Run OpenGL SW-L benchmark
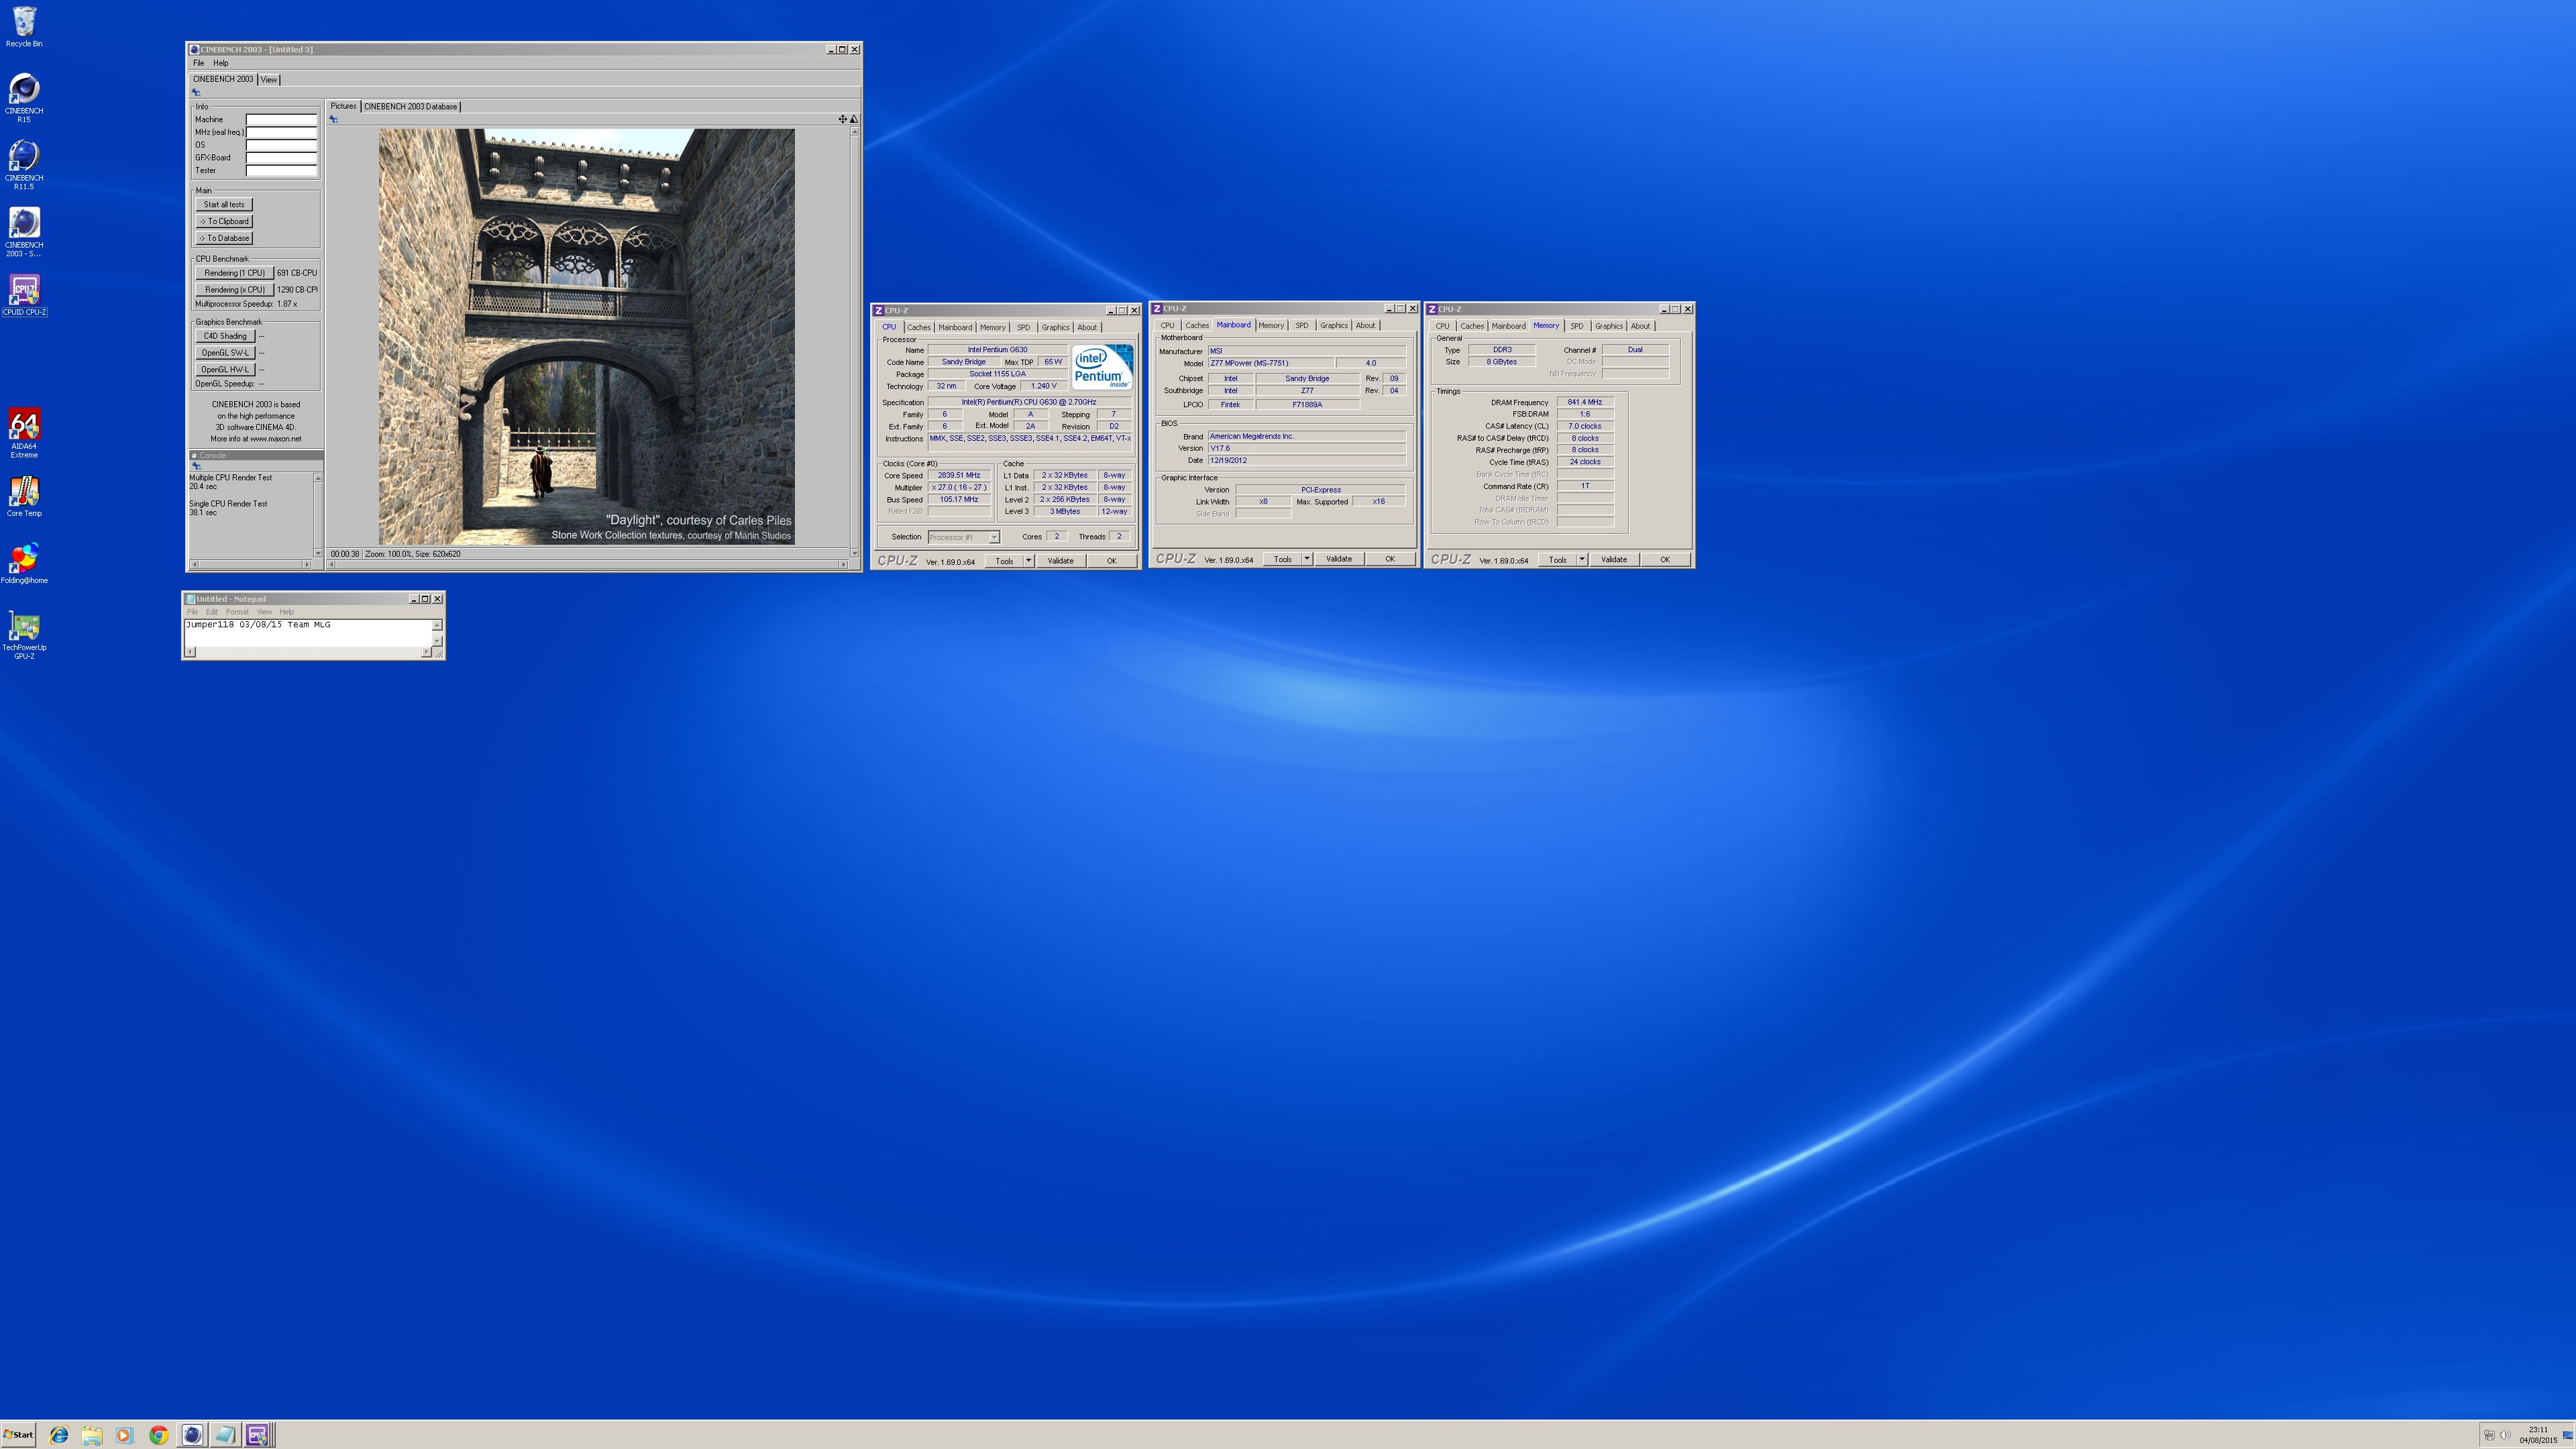 [x=225, y=353]
